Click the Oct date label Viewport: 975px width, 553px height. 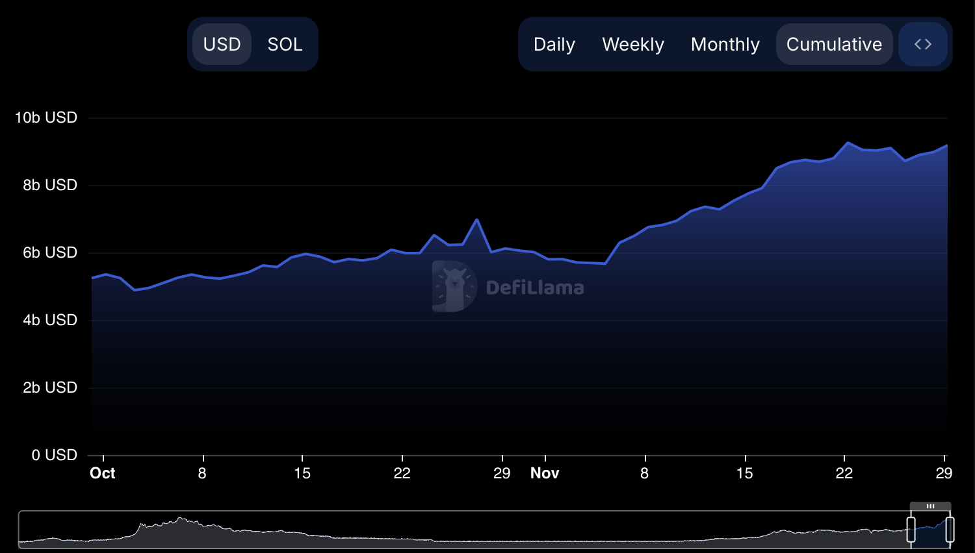(x=103, y=473)
